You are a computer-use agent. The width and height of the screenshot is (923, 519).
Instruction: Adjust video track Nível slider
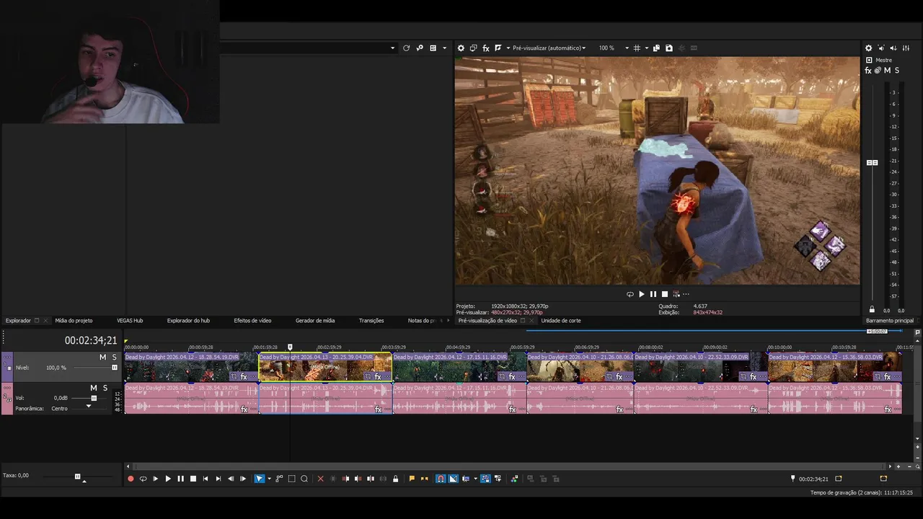coord(114,368)
